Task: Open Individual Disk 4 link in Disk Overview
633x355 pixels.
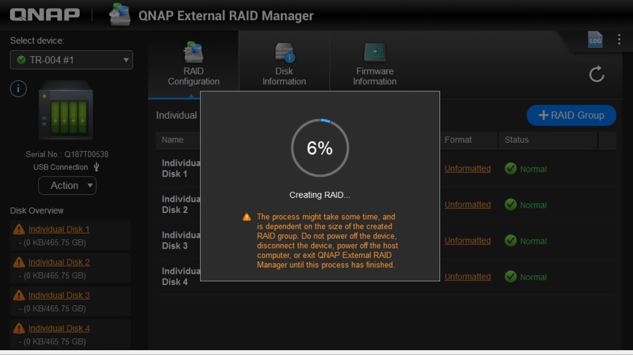Action: (x=59, y=328)
